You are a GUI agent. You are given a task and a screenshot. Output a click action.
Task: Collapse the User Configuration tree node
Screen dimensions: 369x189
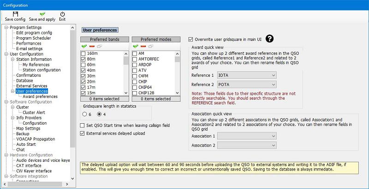[x=6, y=54]
